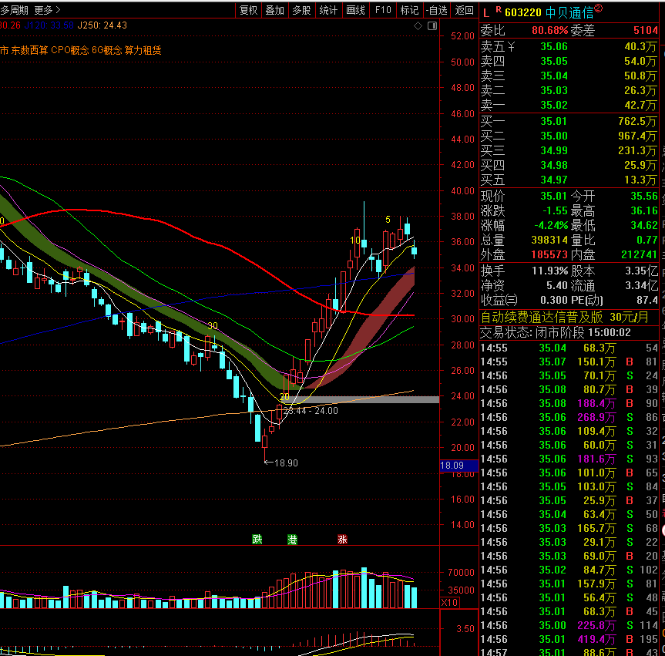Select the 买五 34.97 bid row

569,180
